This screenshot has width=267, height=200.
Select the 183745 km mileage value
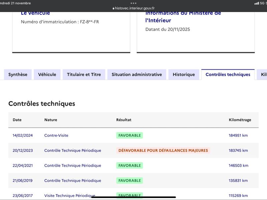pos(238,150)
